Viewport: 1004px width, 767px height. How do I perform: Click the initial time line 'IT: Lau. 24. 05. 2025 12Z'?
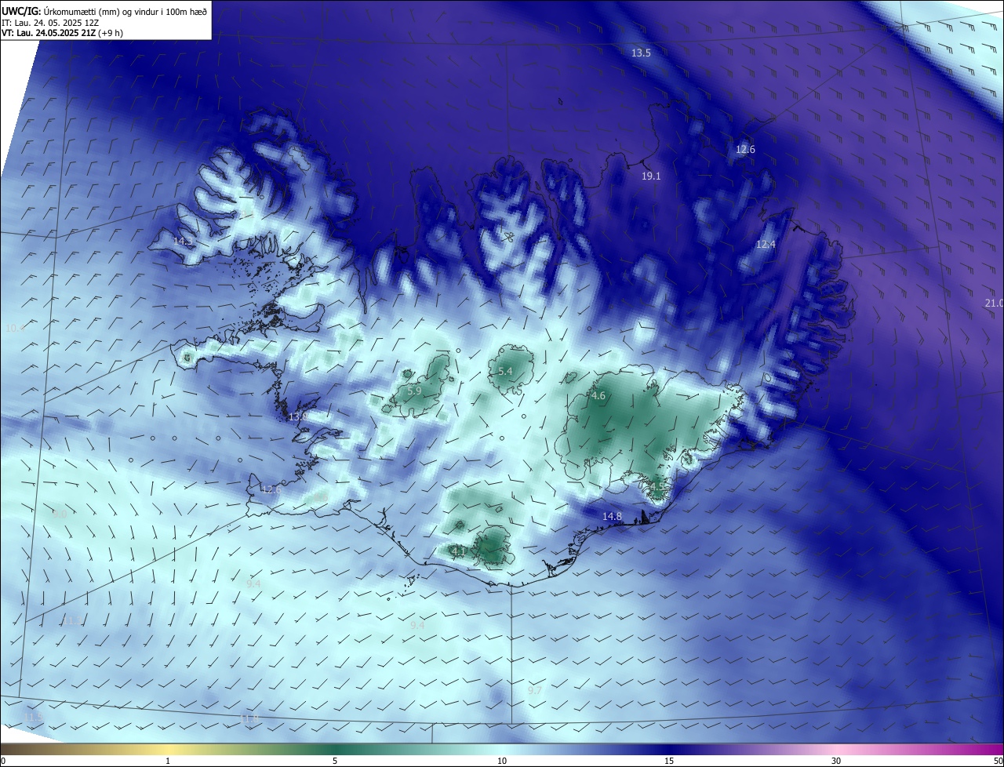point(50,22)
